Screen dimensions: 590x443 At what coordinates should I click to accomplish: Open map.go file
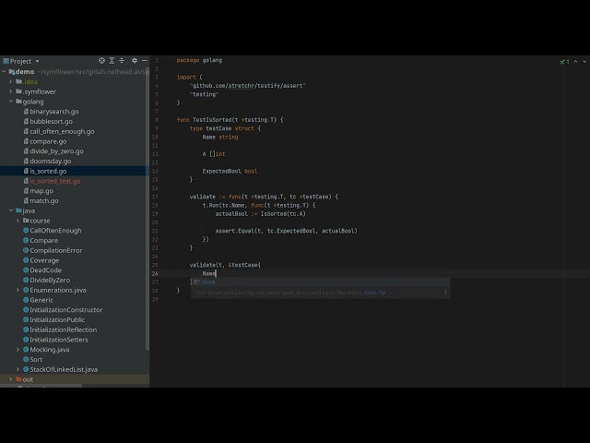(x=41, y=191)
